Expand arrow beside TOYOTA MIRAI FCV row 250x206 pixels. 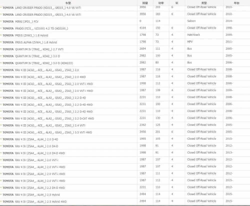(1, 21)
